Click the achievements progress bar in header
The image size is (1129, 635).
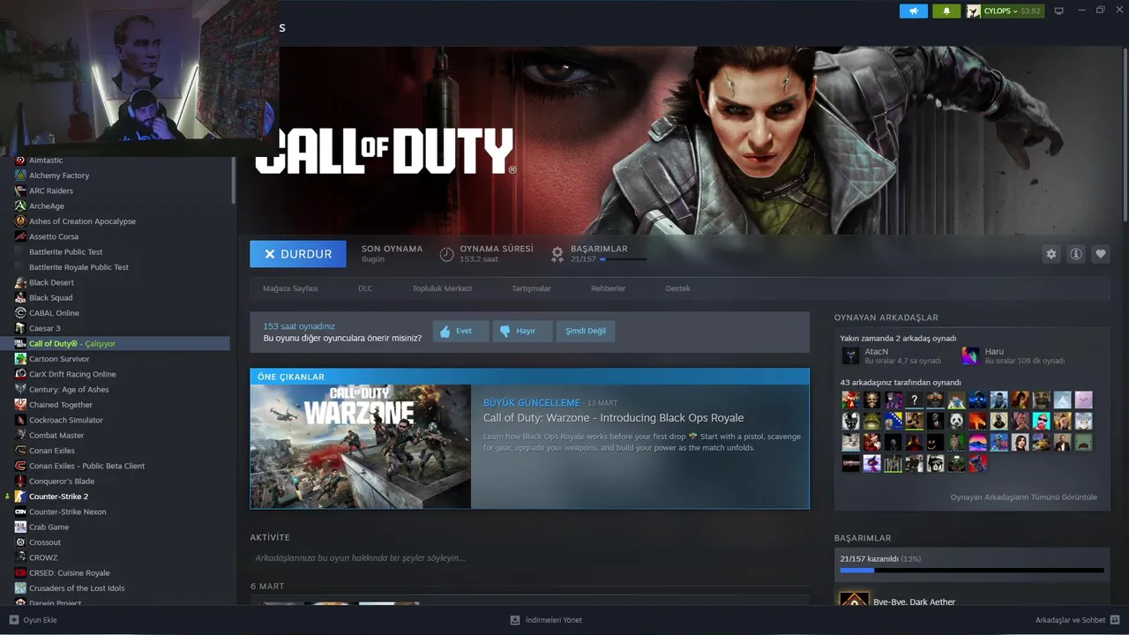pyautogui.click(x=623, y=259)
